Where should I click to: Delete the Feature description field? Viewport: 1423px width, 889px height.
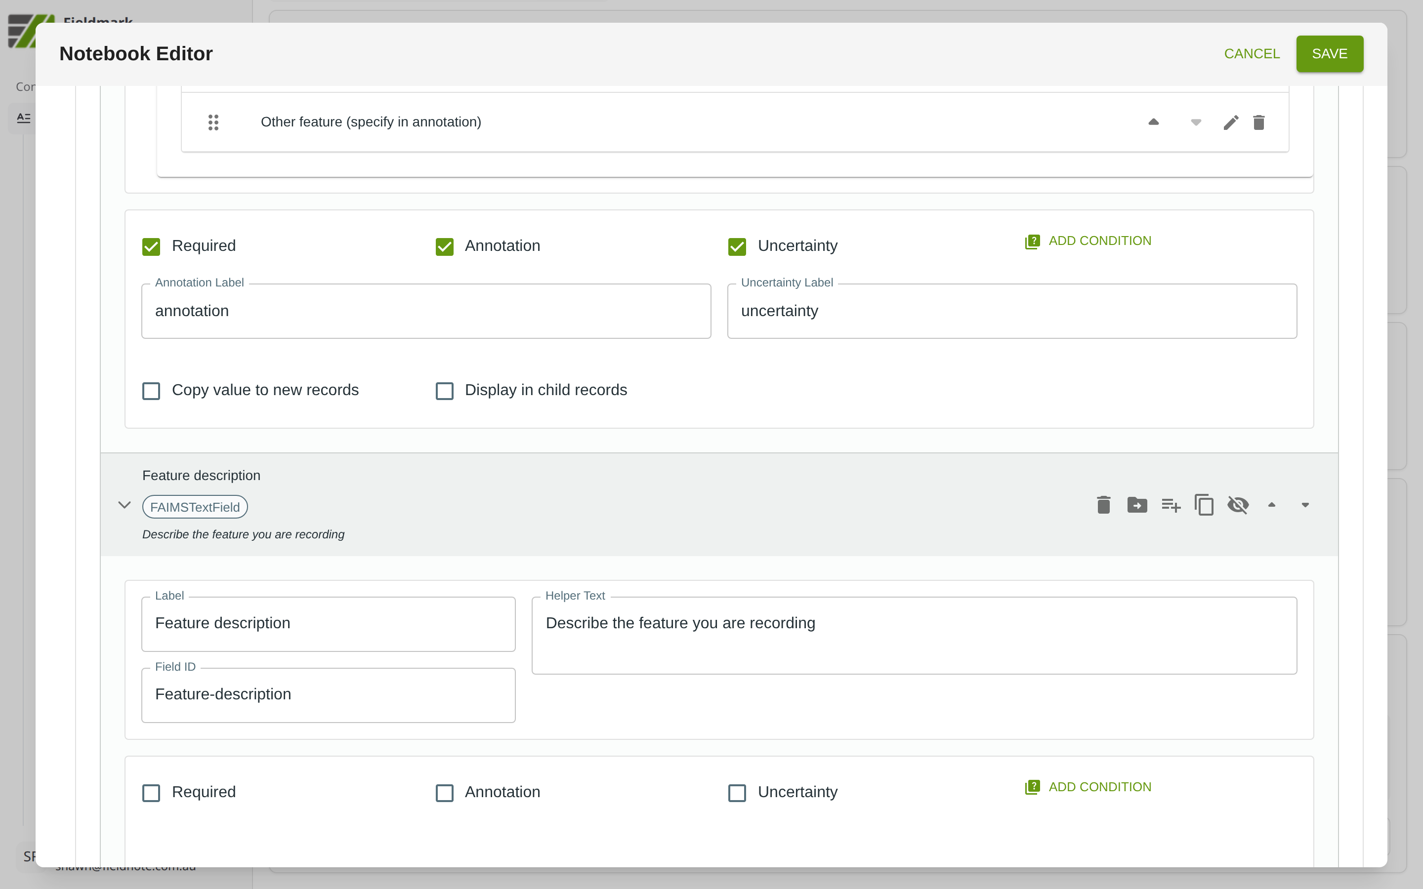(x=1103, y=505)
